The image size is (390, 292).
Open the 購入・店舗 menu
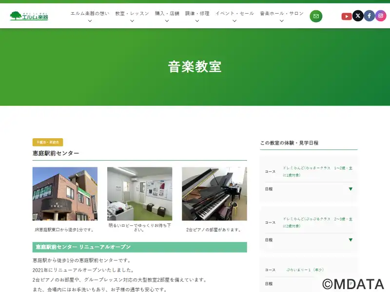pyautogui.click(x=167, y=16)
